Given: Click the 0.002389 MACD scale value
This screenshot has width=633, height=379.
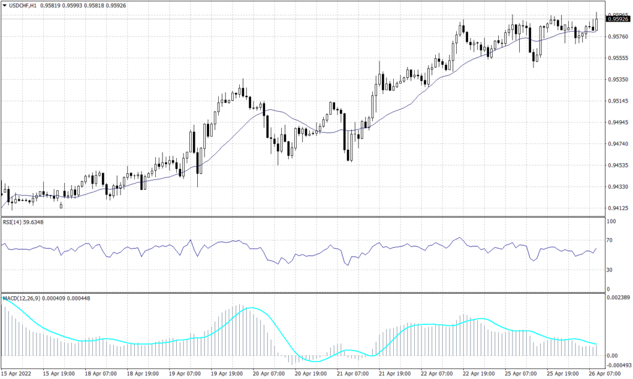Looking at the screenshot, I should pos(618,299).
